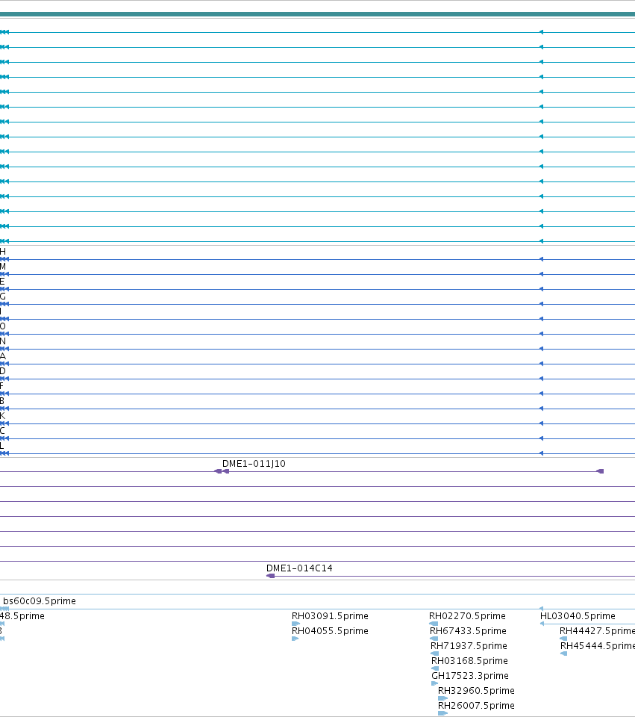The height and width of the screenshot is (717, 635).
Task: Click the small exon arrow on transcript A
Action: coord(541,364)
